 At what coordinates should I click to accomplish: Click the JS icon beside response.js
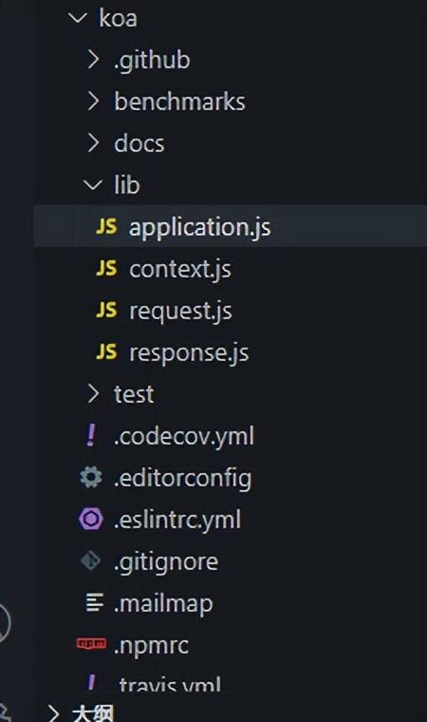click(x=106, y=351)
